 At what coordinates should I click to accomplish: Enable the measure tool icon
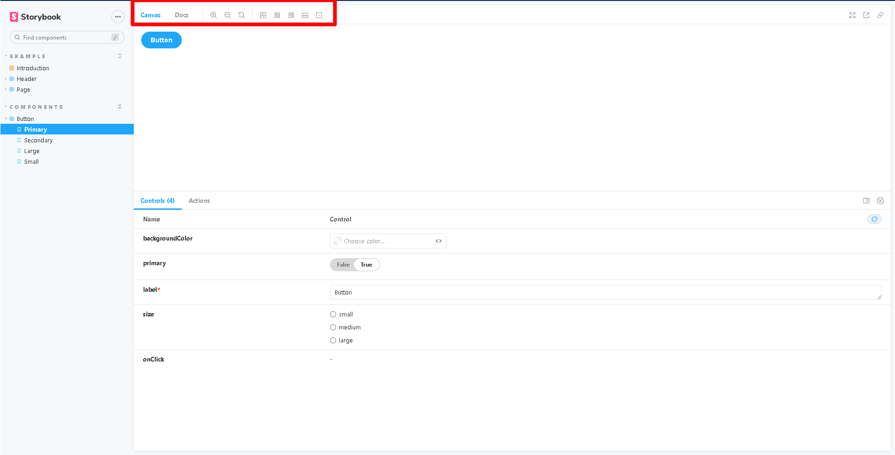pos(305,15)
